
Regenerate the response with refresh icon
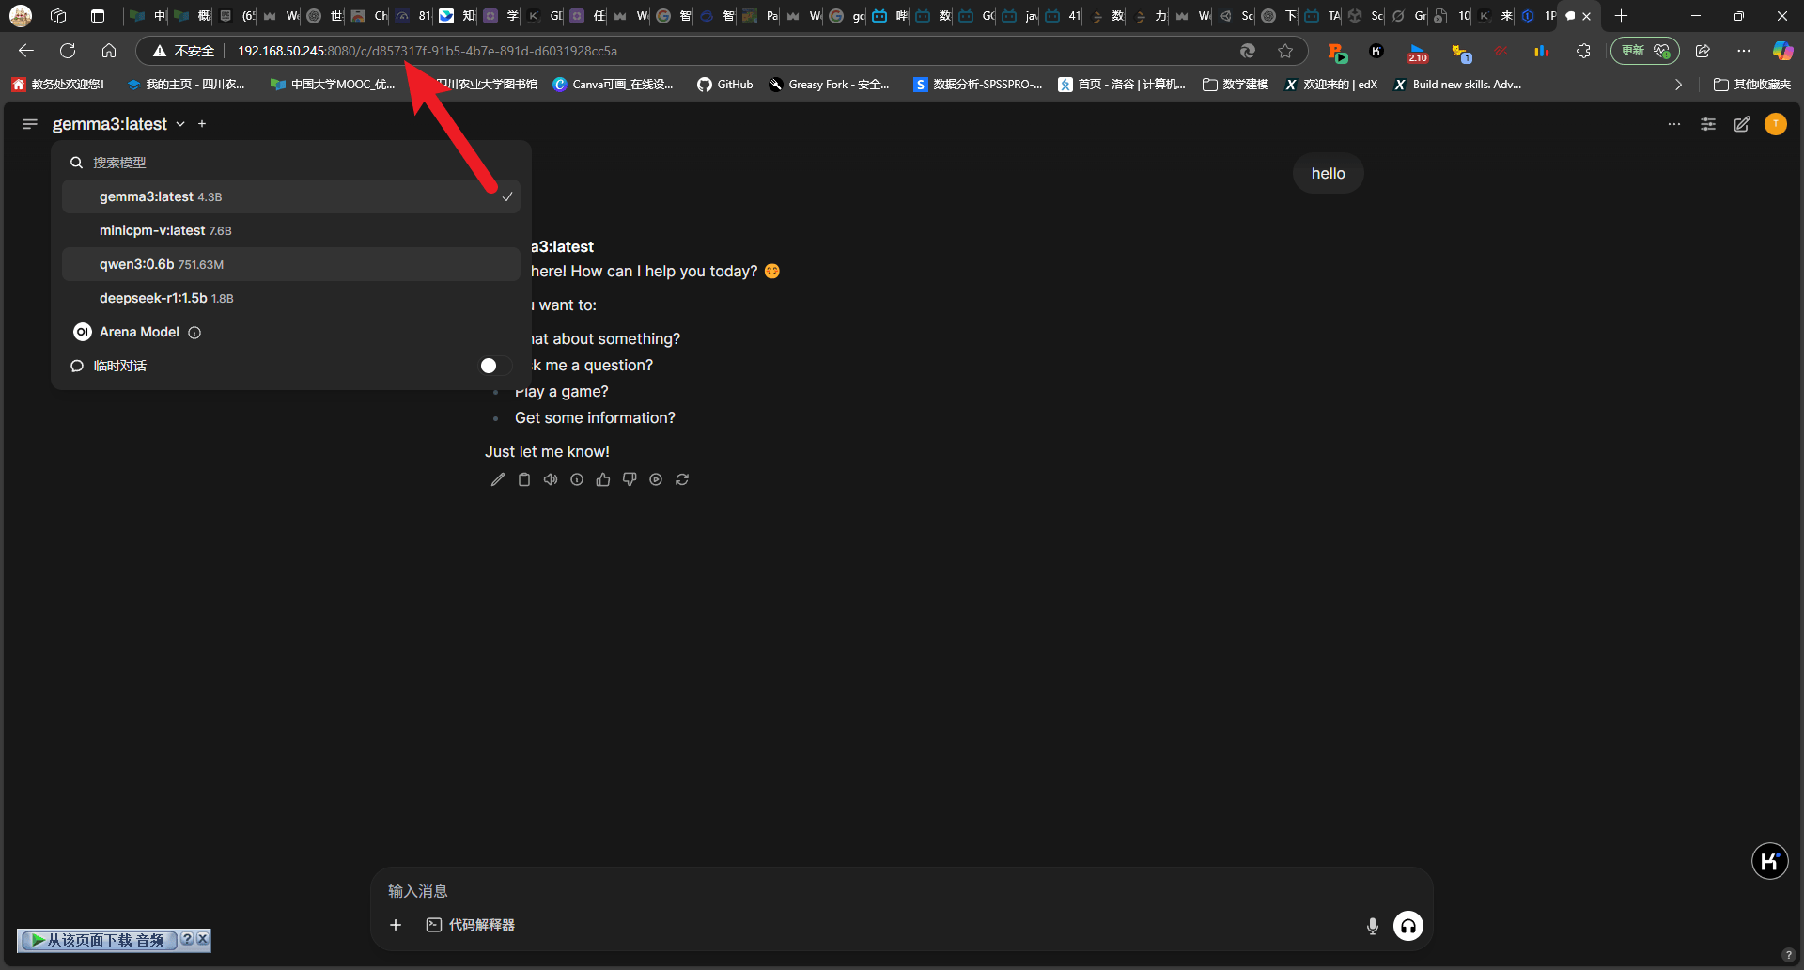[x=682, y=479]
